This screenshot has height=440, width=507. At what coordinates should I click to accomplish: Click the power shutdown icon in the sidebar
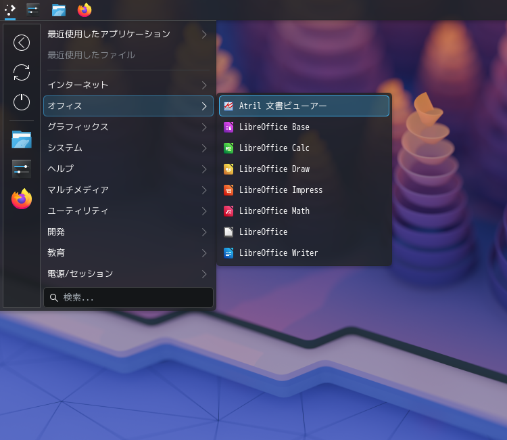point(22,102)
